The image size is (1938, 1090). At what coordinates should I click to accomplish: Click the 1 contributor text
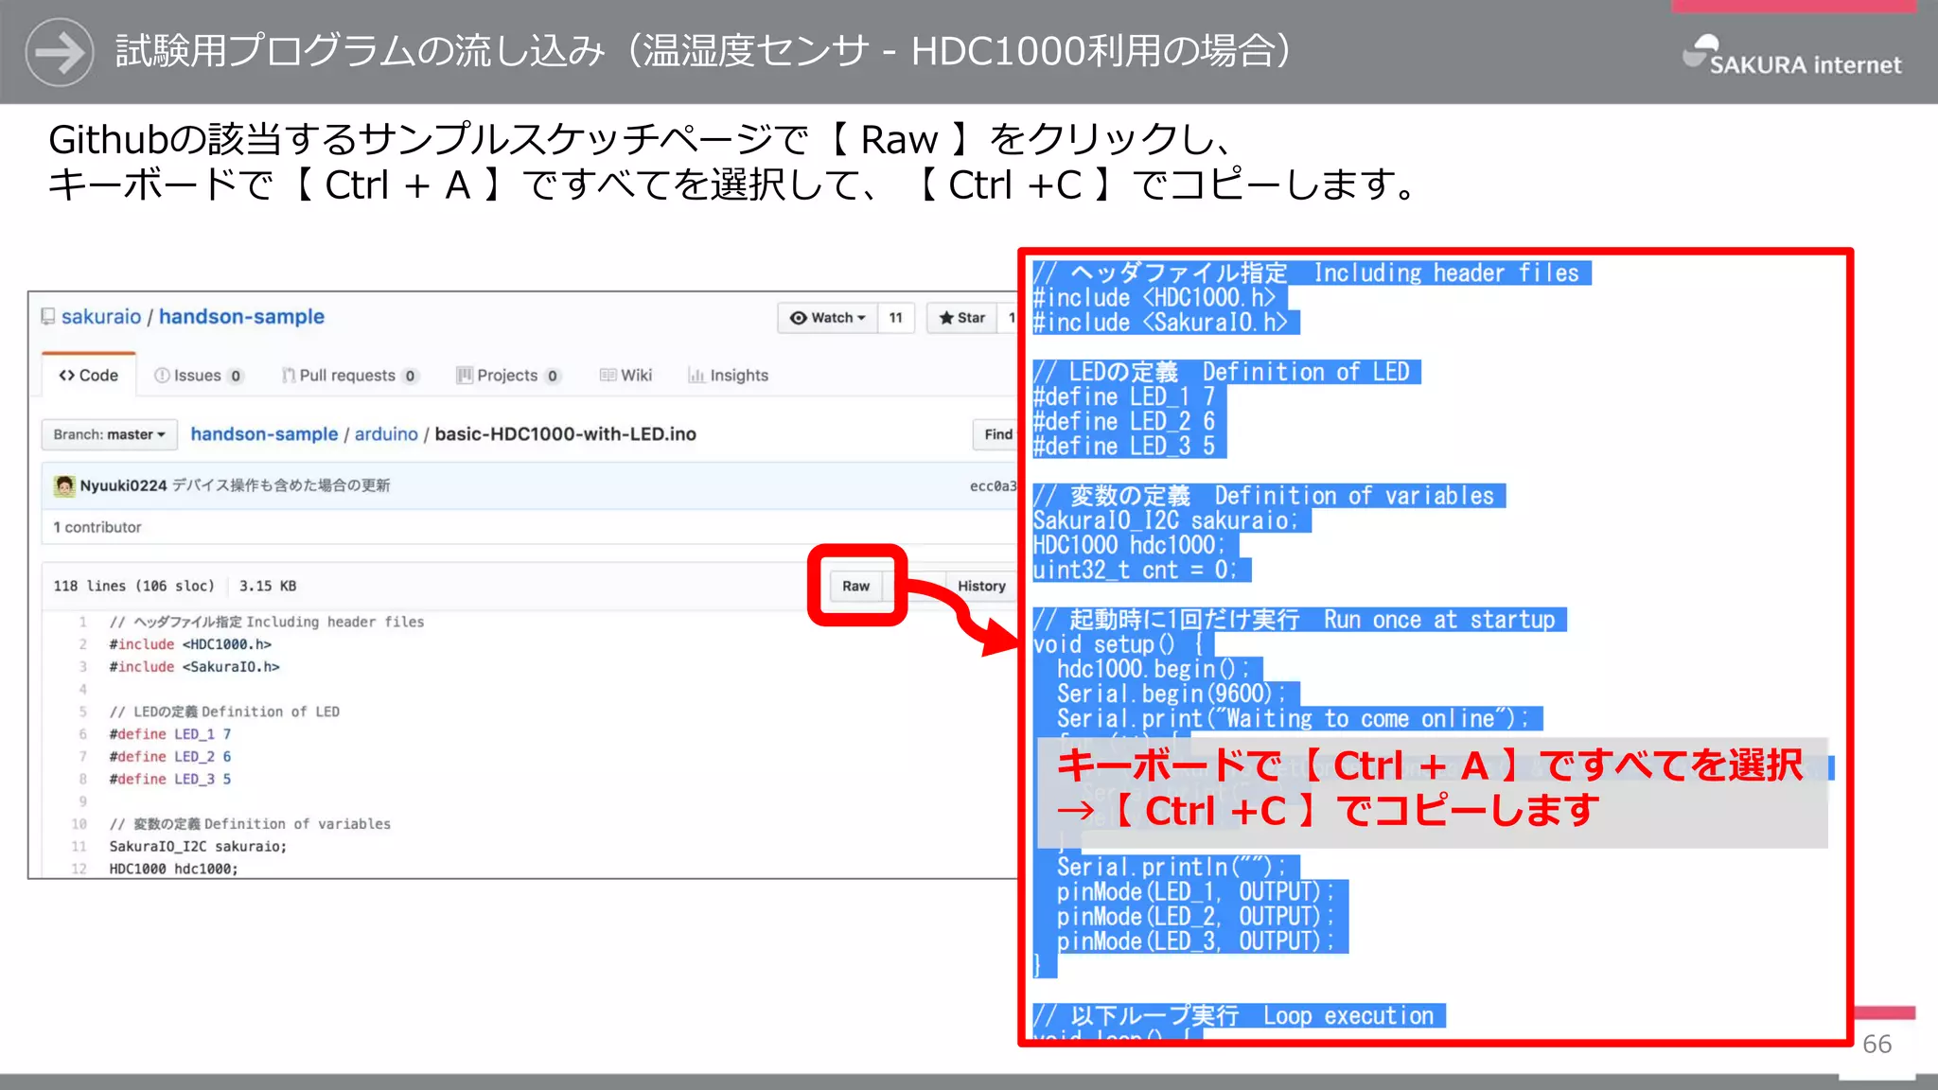tap(97, 527)
